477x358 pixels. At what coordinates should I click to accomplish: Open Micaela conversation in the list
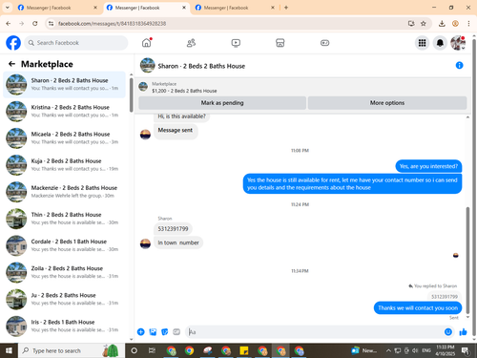pyautogui.click(x=65, y=138)
